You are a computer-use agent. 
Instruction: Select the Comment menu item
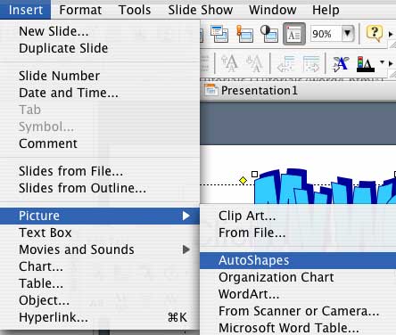click(x=100, y=143)
